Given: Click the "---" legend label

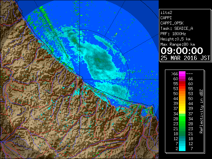Looking at the screenshot, I should tap(189, 74).
